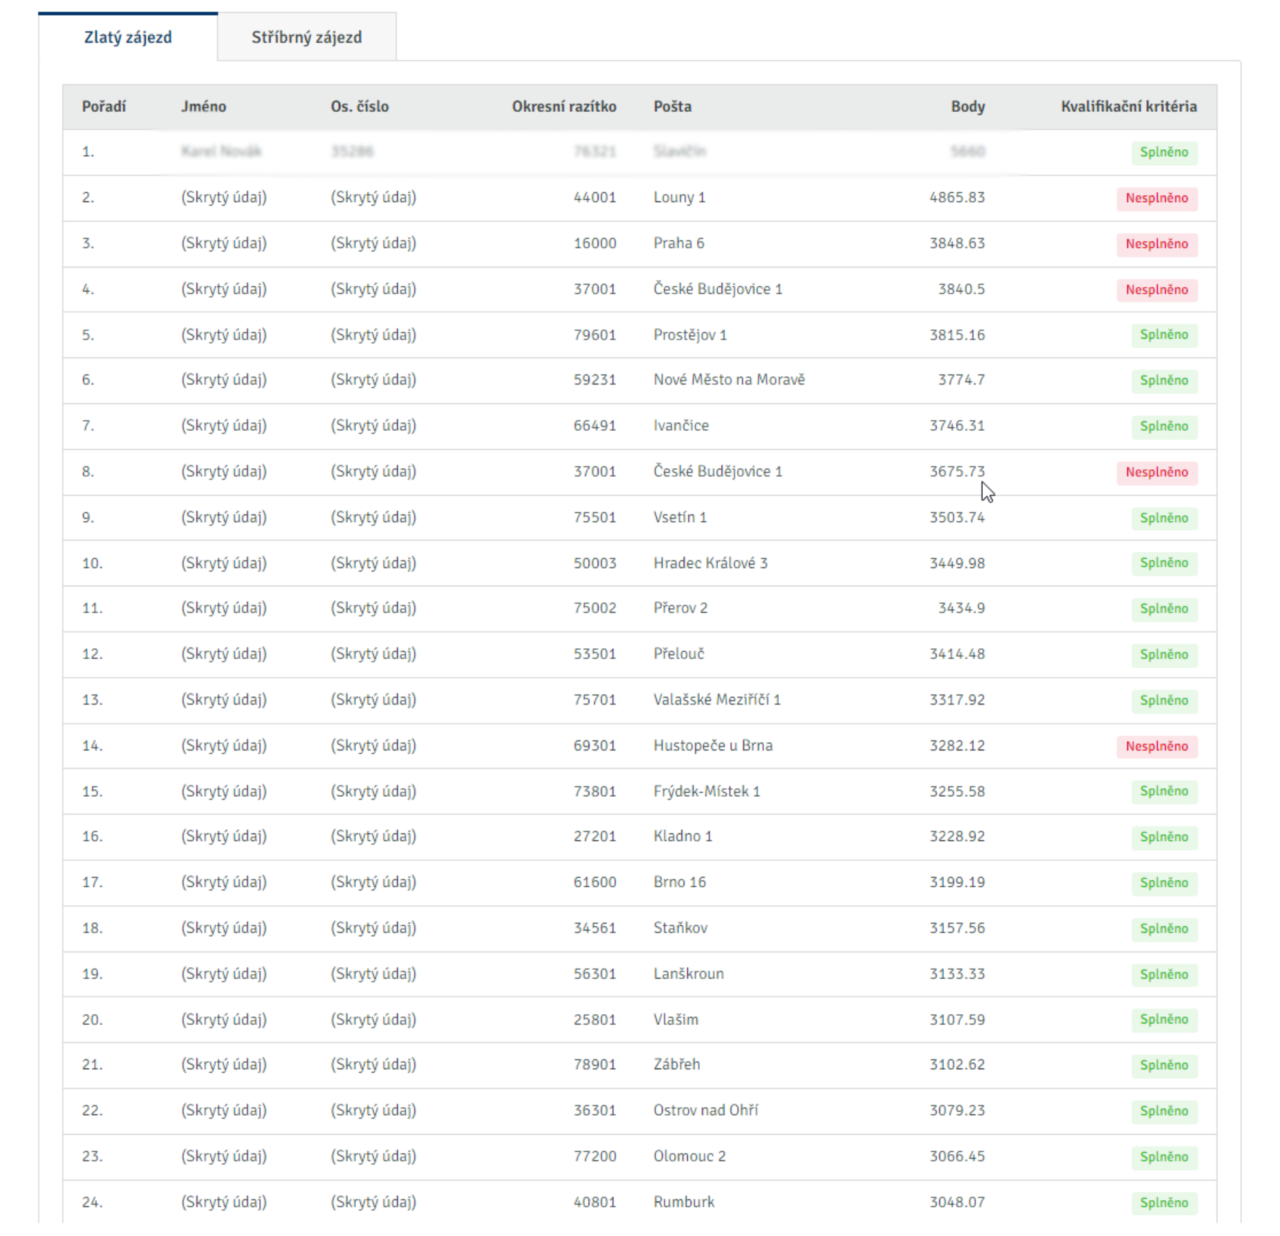Click the Splněno badge for Rumburk
The height and width of the screenshot is (1236, 1280).
pos(1164,1203)
